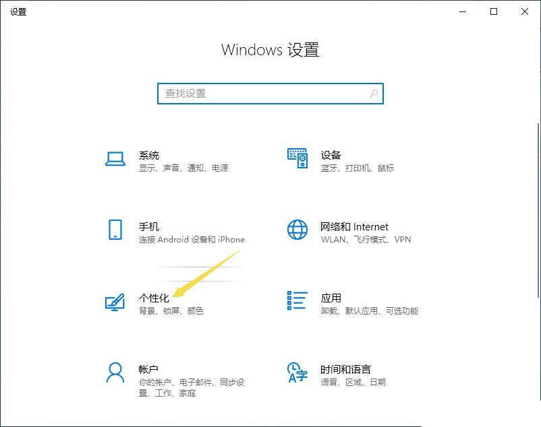Open the 帐户 person icon
Image resolution: width=541 pixels, height=427 pixels.
point(115,372)
